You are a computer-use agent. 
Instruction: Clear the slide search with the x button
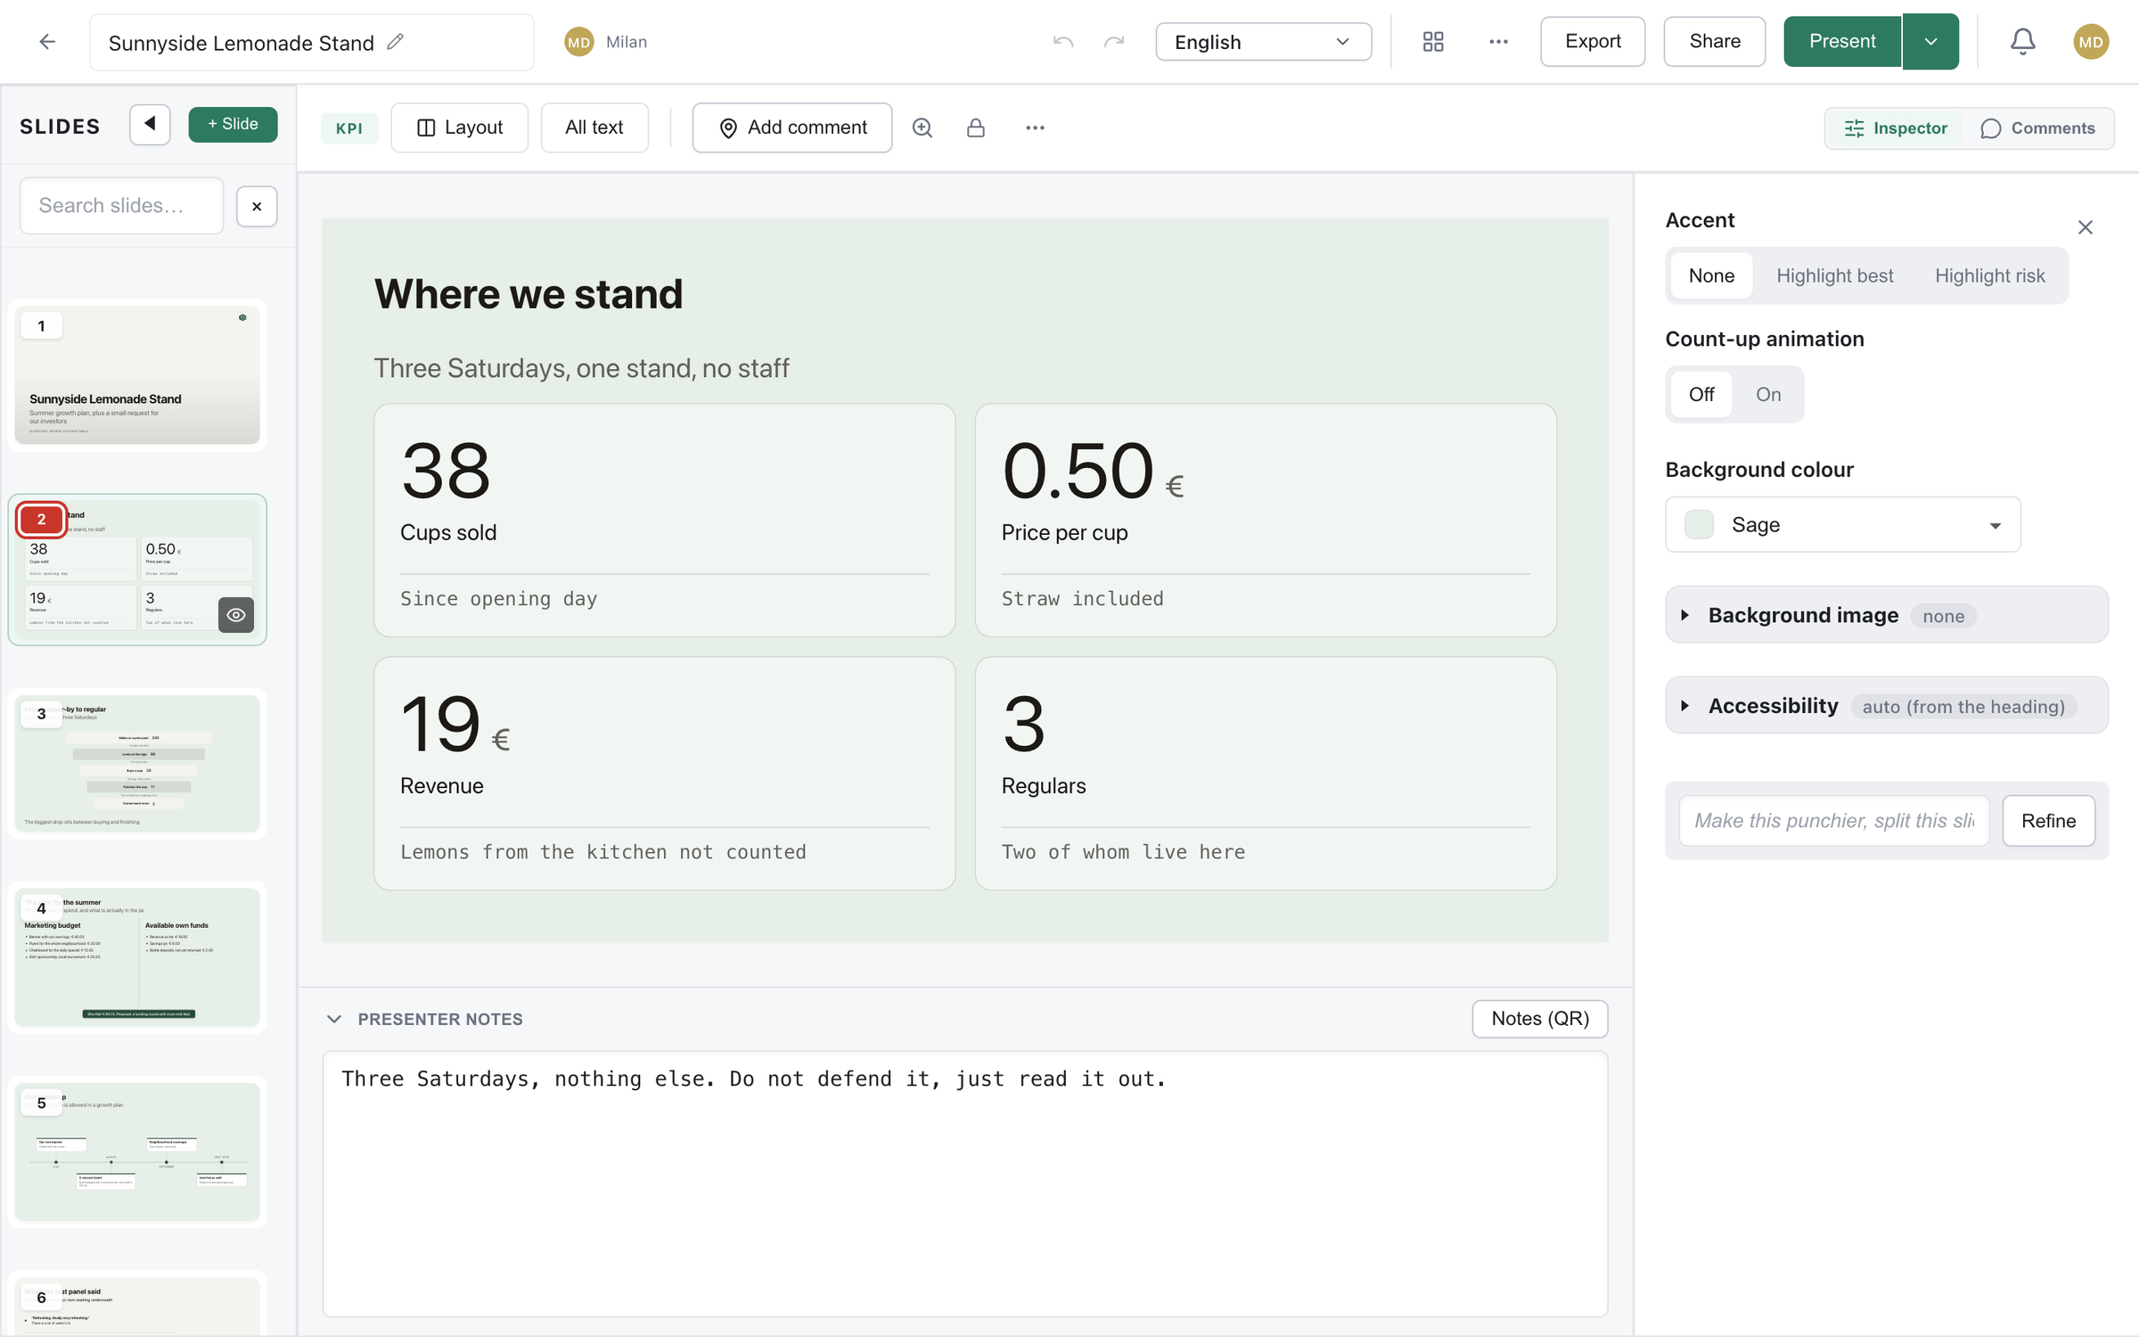[257, 207]
